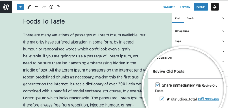Image resolution: width=228 pixels, height=108 pixels.
Task: Select the pencil Tools icon
Action: tap(29, 7)
